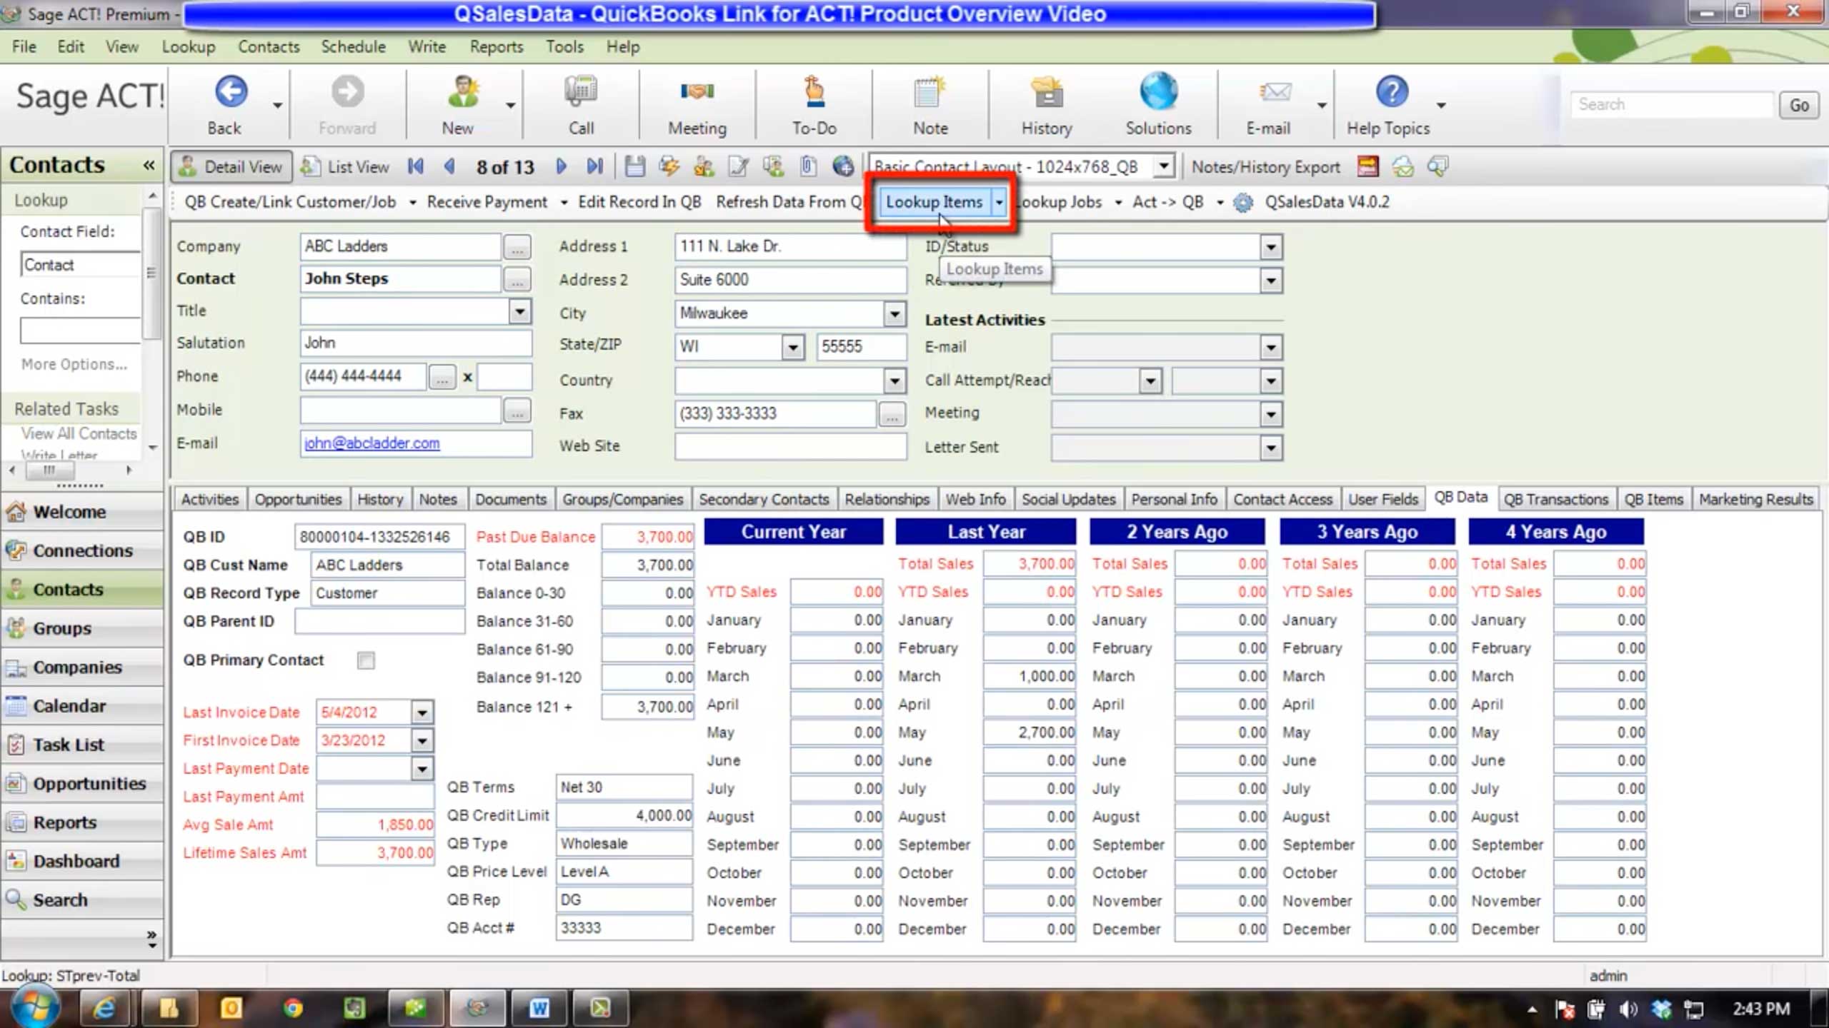
Task: Open the State dropdown
Action: [x=792, y=347]
